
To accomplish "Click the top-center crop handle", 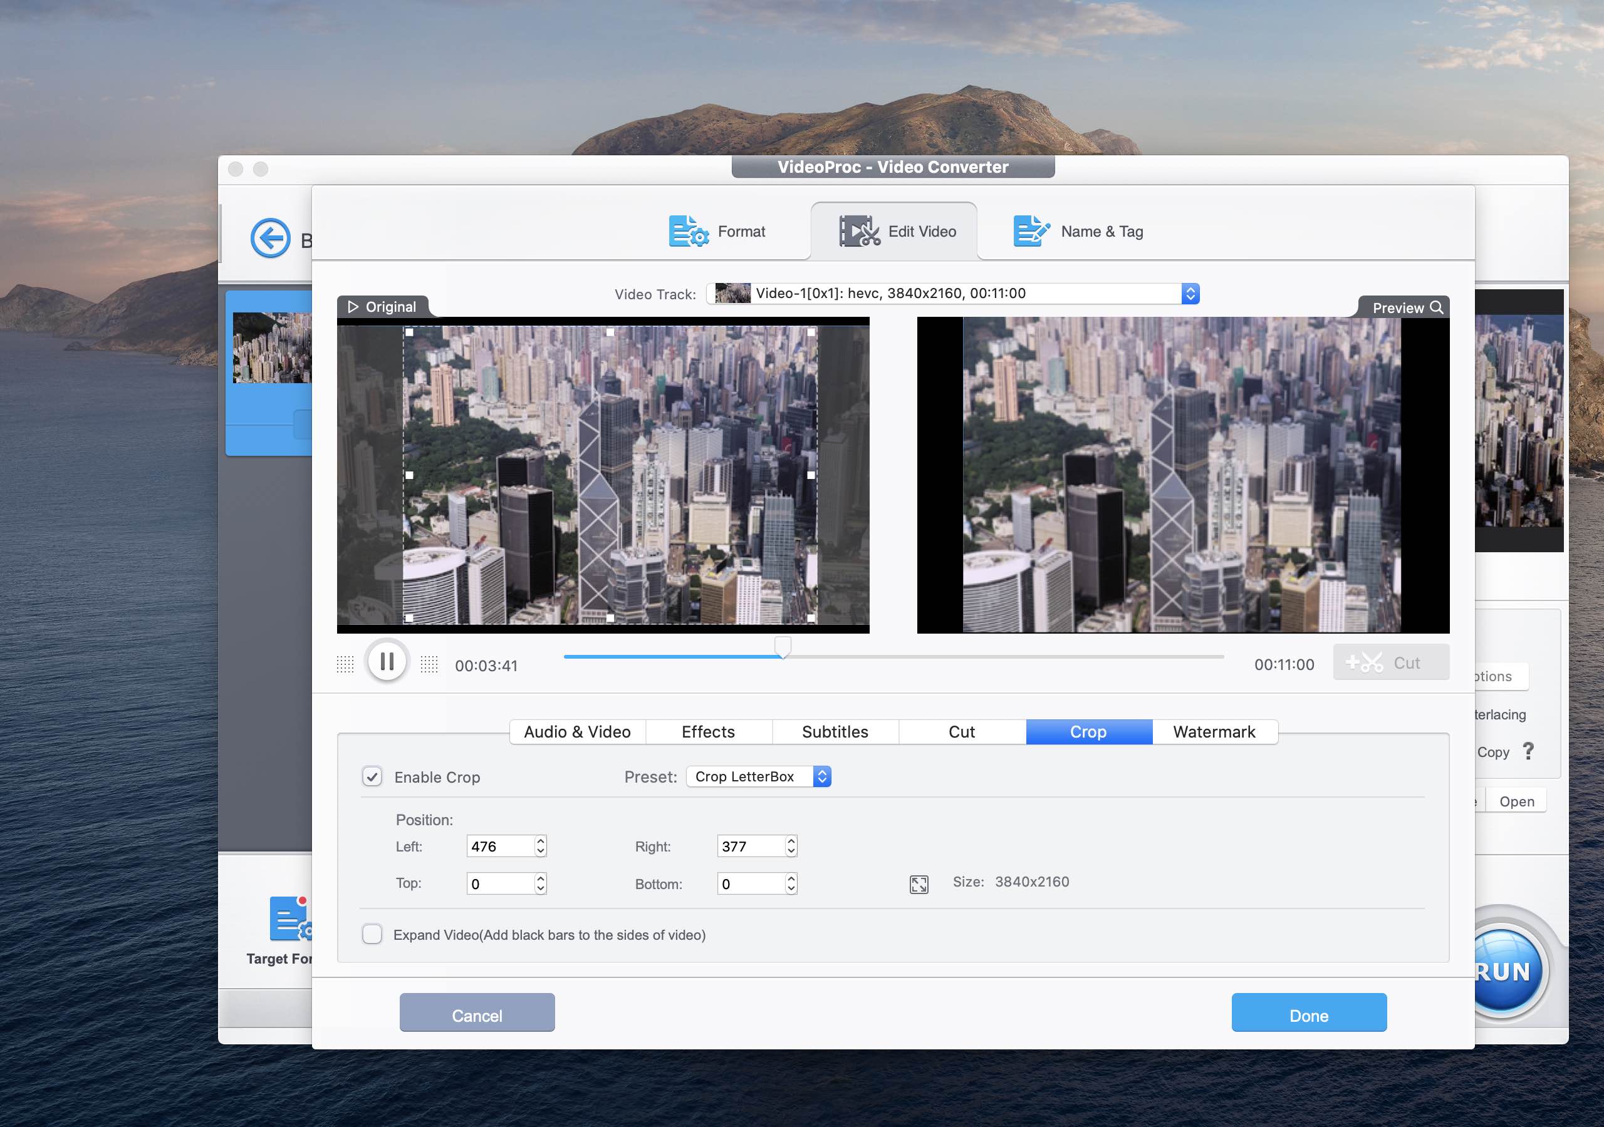I will (x=610, y=333).
